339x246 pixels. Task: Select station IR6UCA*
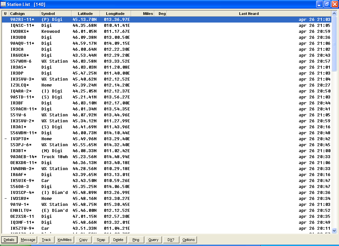[167, 55]
